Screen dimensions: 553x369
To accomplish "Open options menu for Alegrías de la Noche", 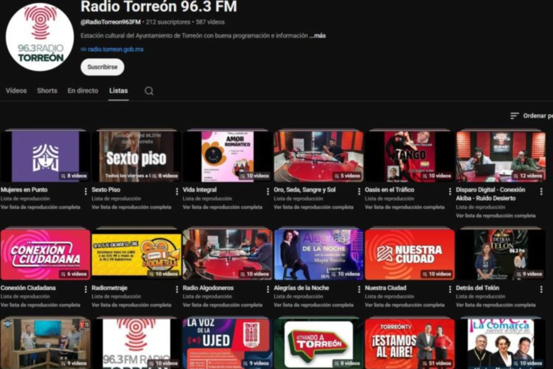I will [359, 289].
